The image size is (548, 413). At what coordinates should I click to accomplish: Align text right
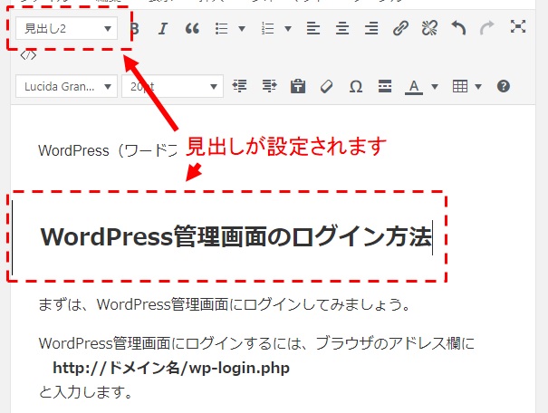[x=371, y=28]
